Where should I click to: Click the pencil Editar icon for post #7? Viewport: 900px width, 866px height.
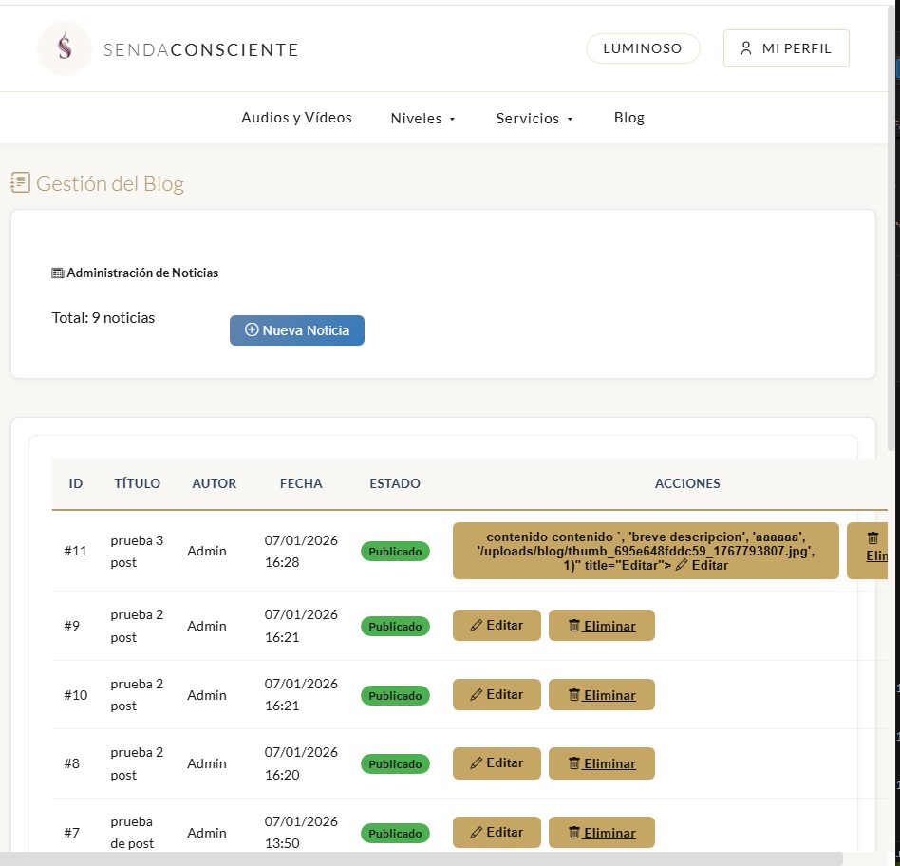click(477, 833)
